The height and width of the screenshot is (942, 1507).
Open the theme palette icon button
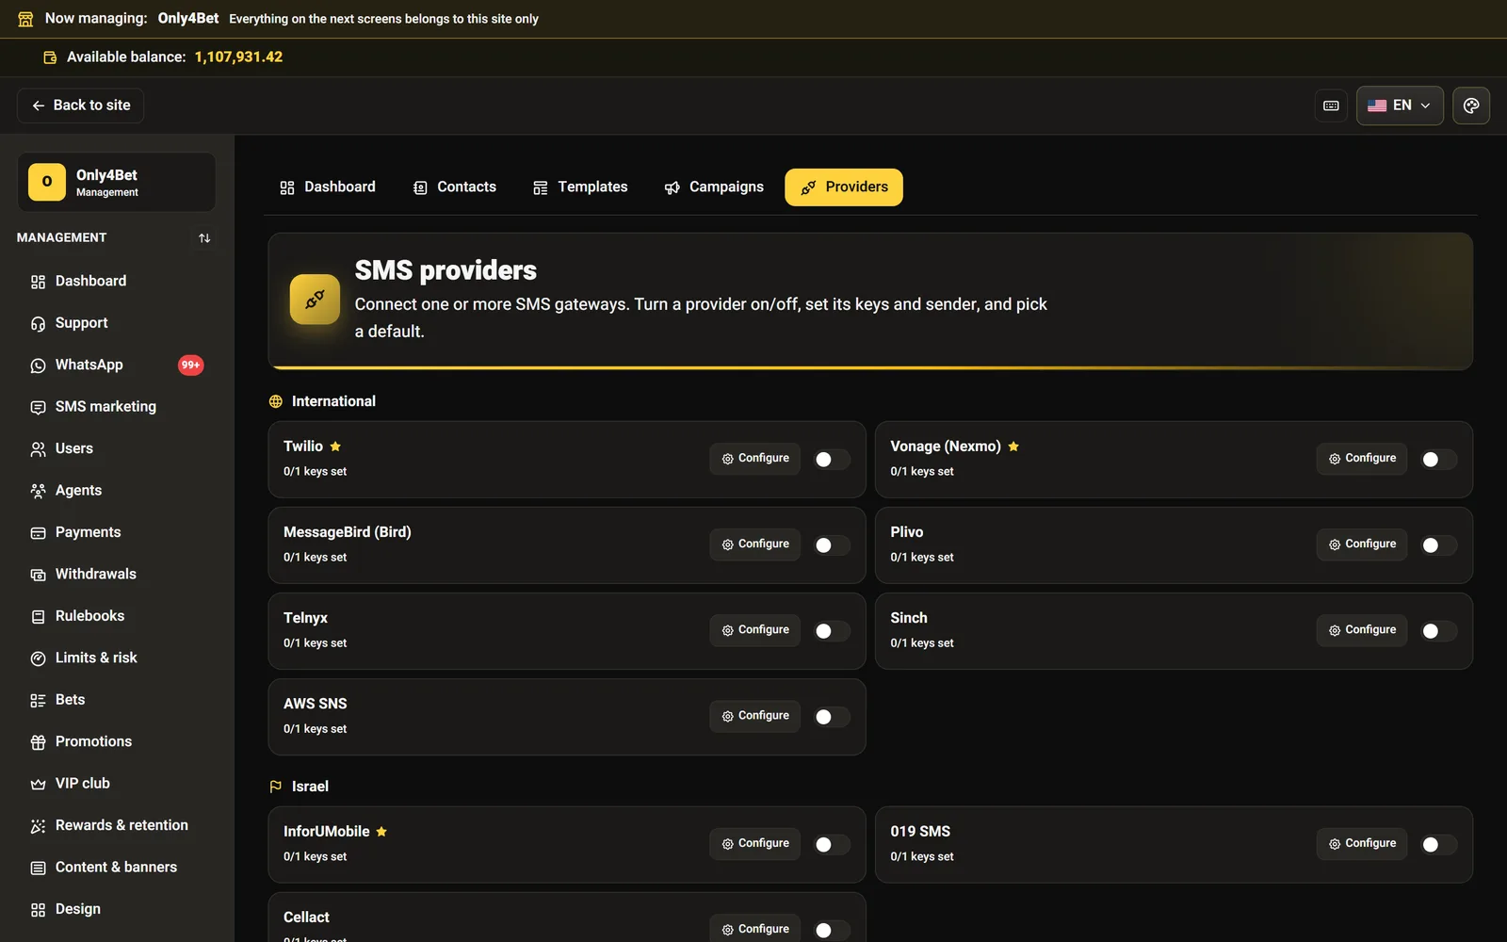pyautogui.click(x=1471, y=106)
